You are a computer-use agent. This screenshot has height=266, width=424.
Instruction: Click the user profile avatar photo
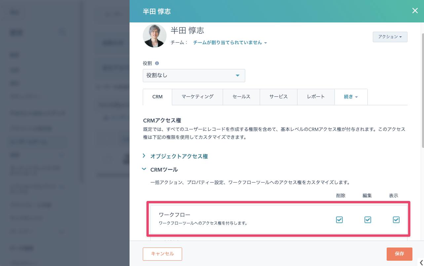coord(155,36)
